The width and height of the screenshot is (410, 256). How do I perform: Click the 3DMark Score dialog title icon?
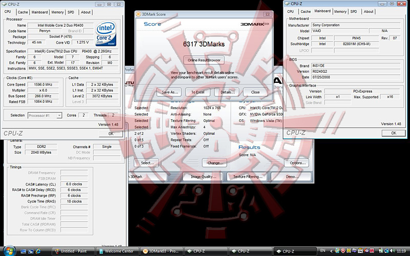(x=138, y=14)
